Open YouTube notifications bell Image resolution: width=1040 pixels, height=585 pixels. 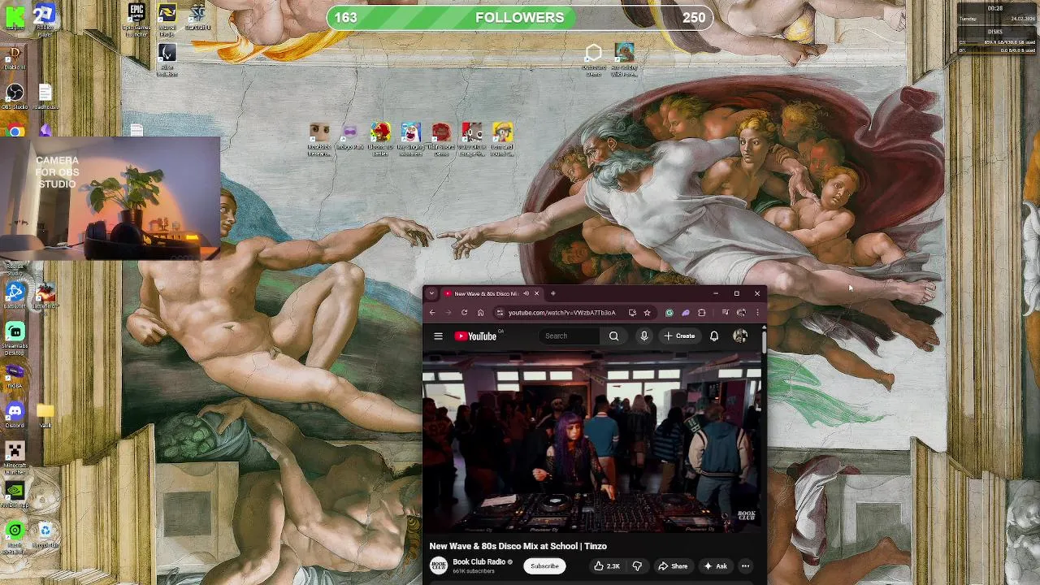coord(714,336)
